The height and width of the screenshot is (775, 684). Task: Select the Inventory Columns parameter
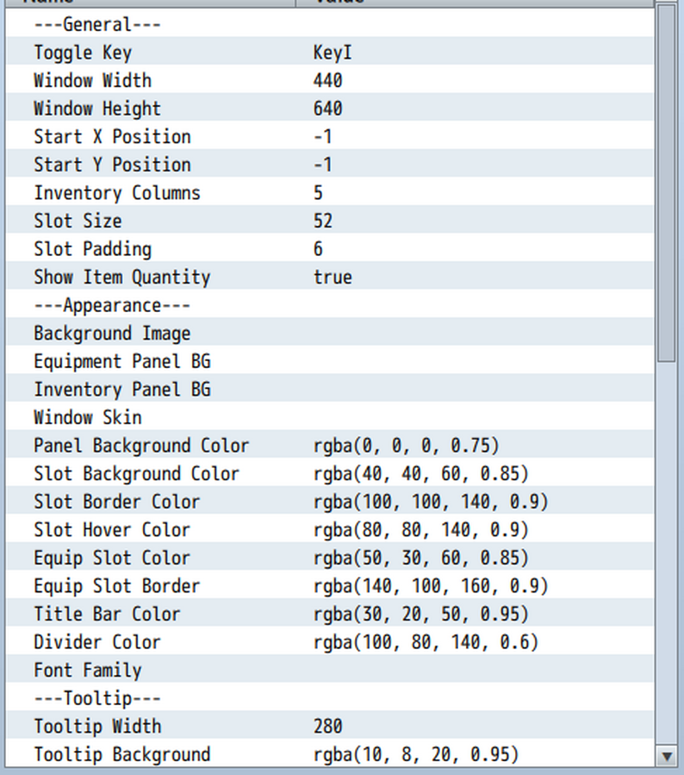point(330,193)
